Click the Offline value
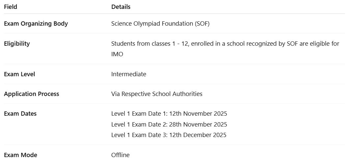This screenshot has height=163, width=346. point(120,155)
